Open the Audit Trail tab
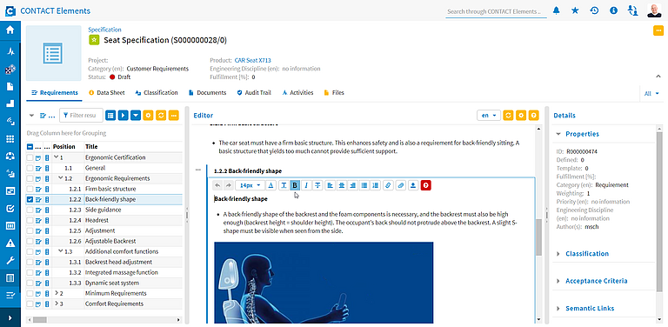Image resolution: width=668 pixels, height=327 pixels. 254,92
